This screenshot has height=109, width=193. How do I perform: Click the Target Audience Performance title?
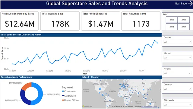17,77
